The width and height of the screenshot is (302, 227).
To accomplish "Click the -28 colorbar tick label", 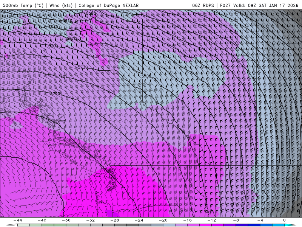I will [114, 220].
